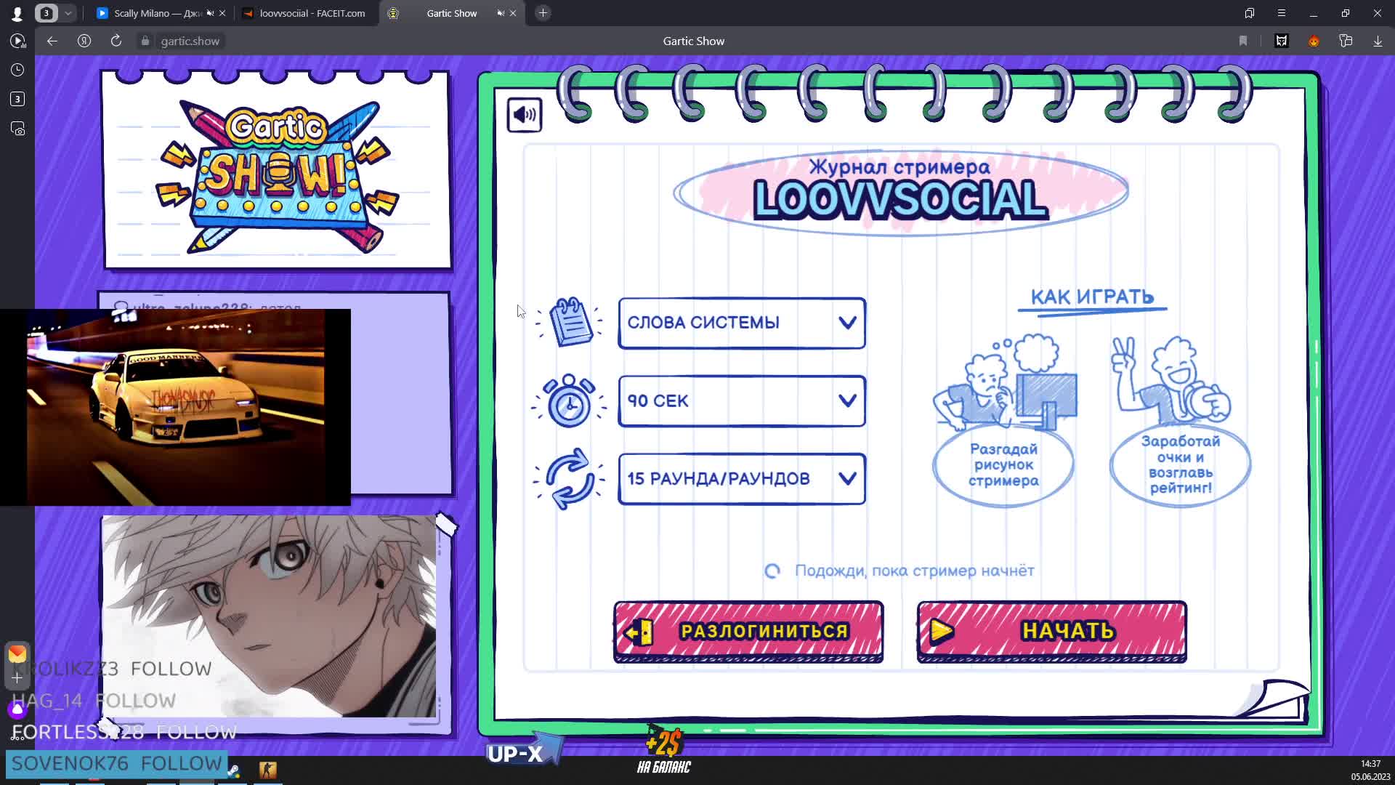Click the КАК ИГРАТЬ heading
The height and width of the screenshot is (785, 1395).
tap(1092, 297)
